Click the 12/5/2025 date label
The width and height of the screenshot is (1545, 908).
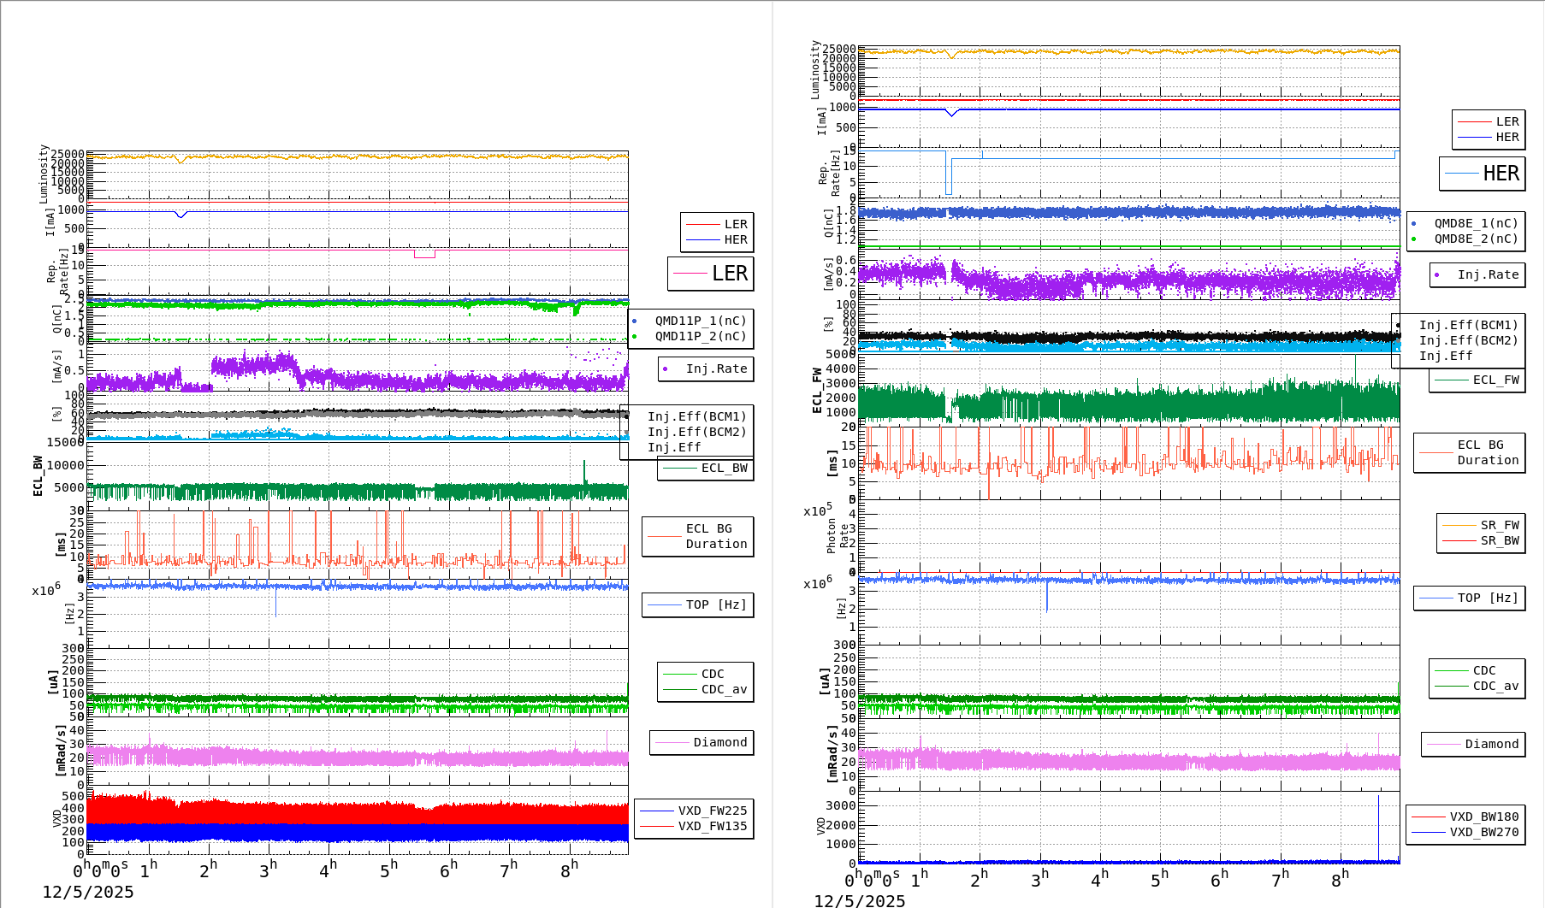pos(87,891)
